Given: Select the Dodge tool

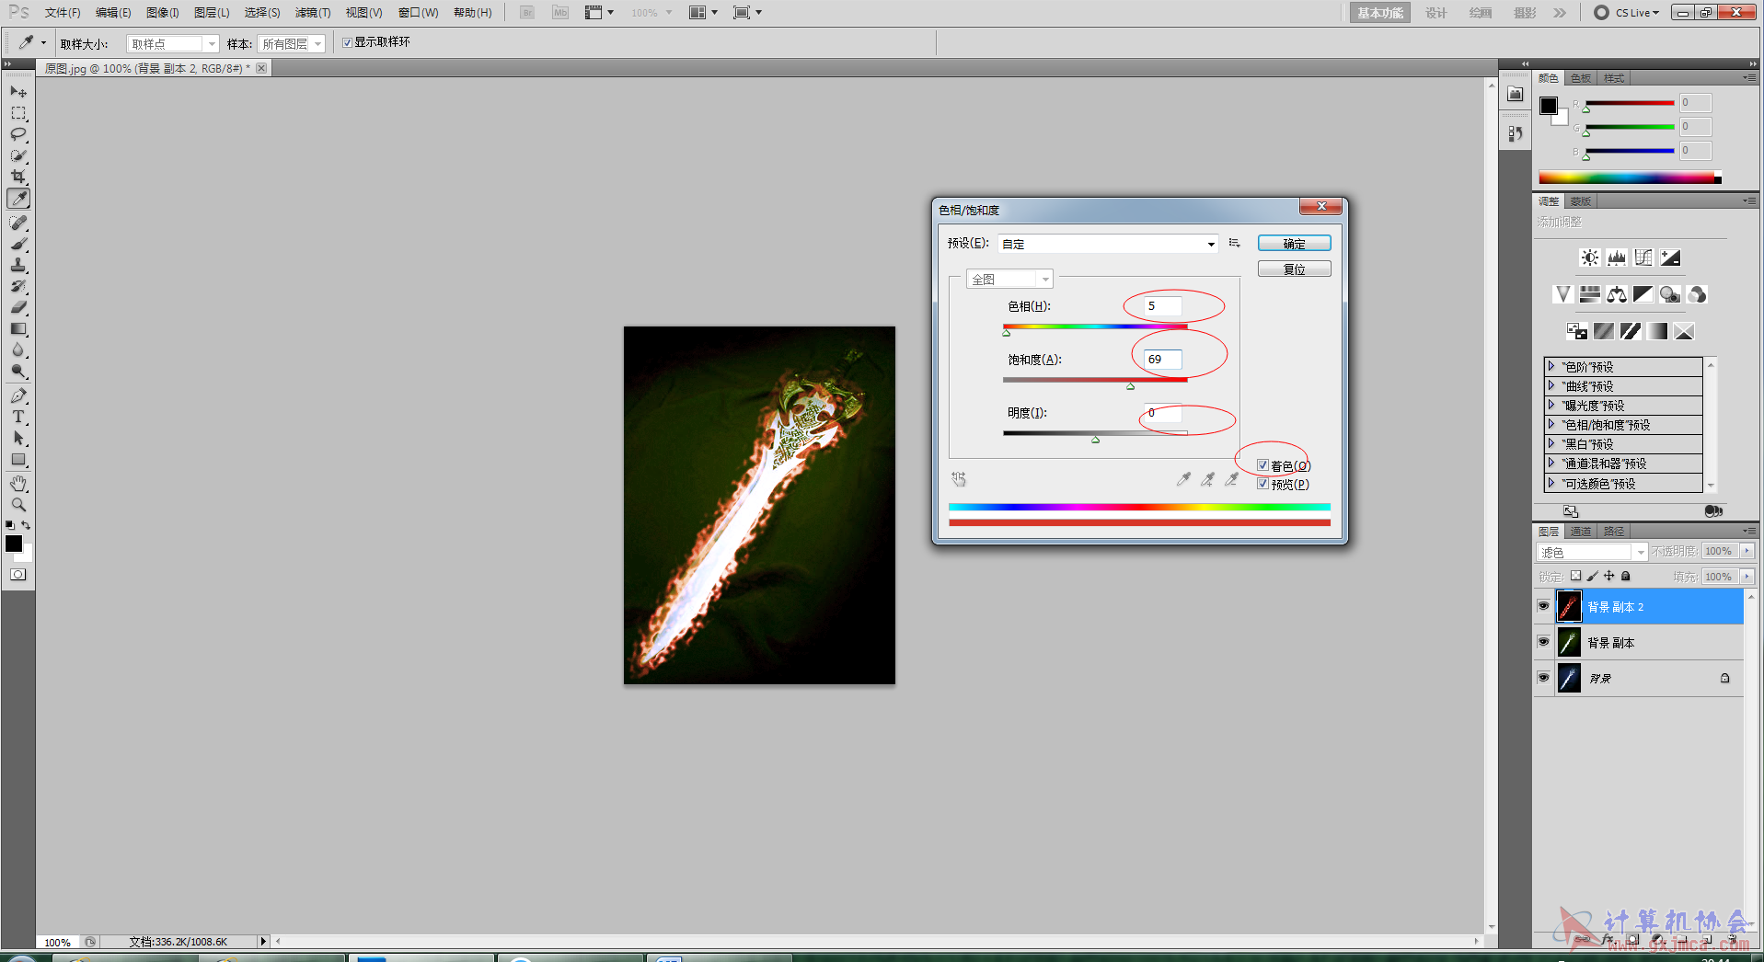Looking at the screenshot, I should 18,371.
